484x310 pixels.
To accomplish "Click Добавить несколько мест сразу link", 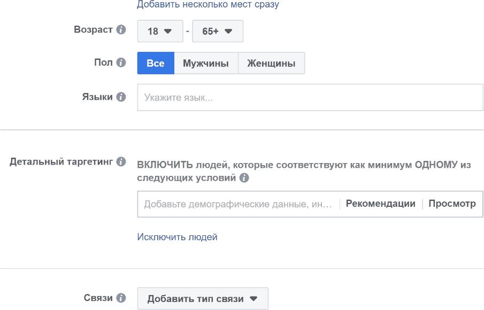I will (x=208, y=4).
